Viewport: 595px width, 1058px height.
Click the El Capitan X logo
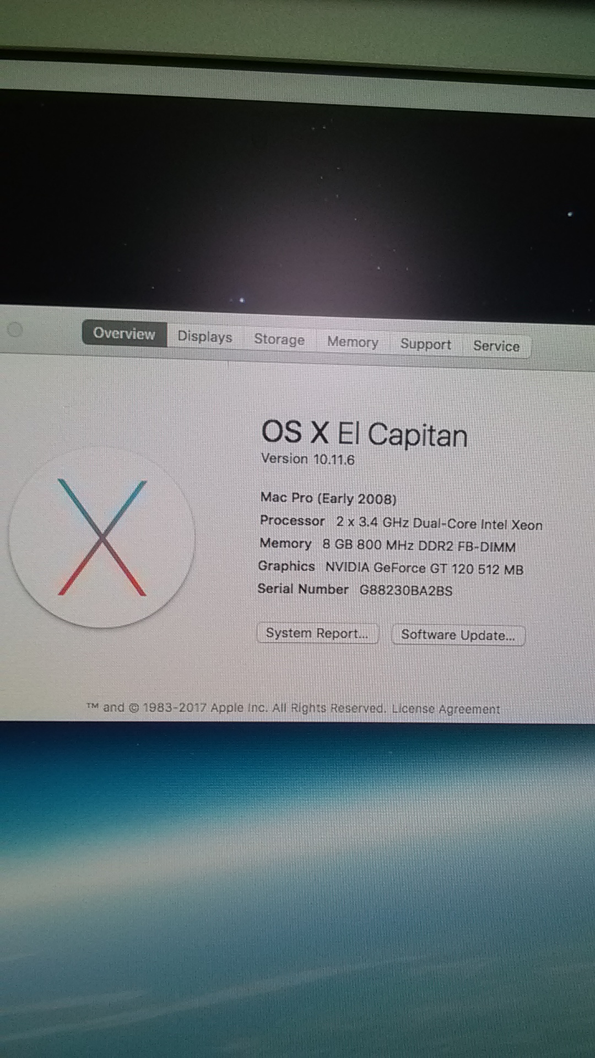click(x=102, y=537)
